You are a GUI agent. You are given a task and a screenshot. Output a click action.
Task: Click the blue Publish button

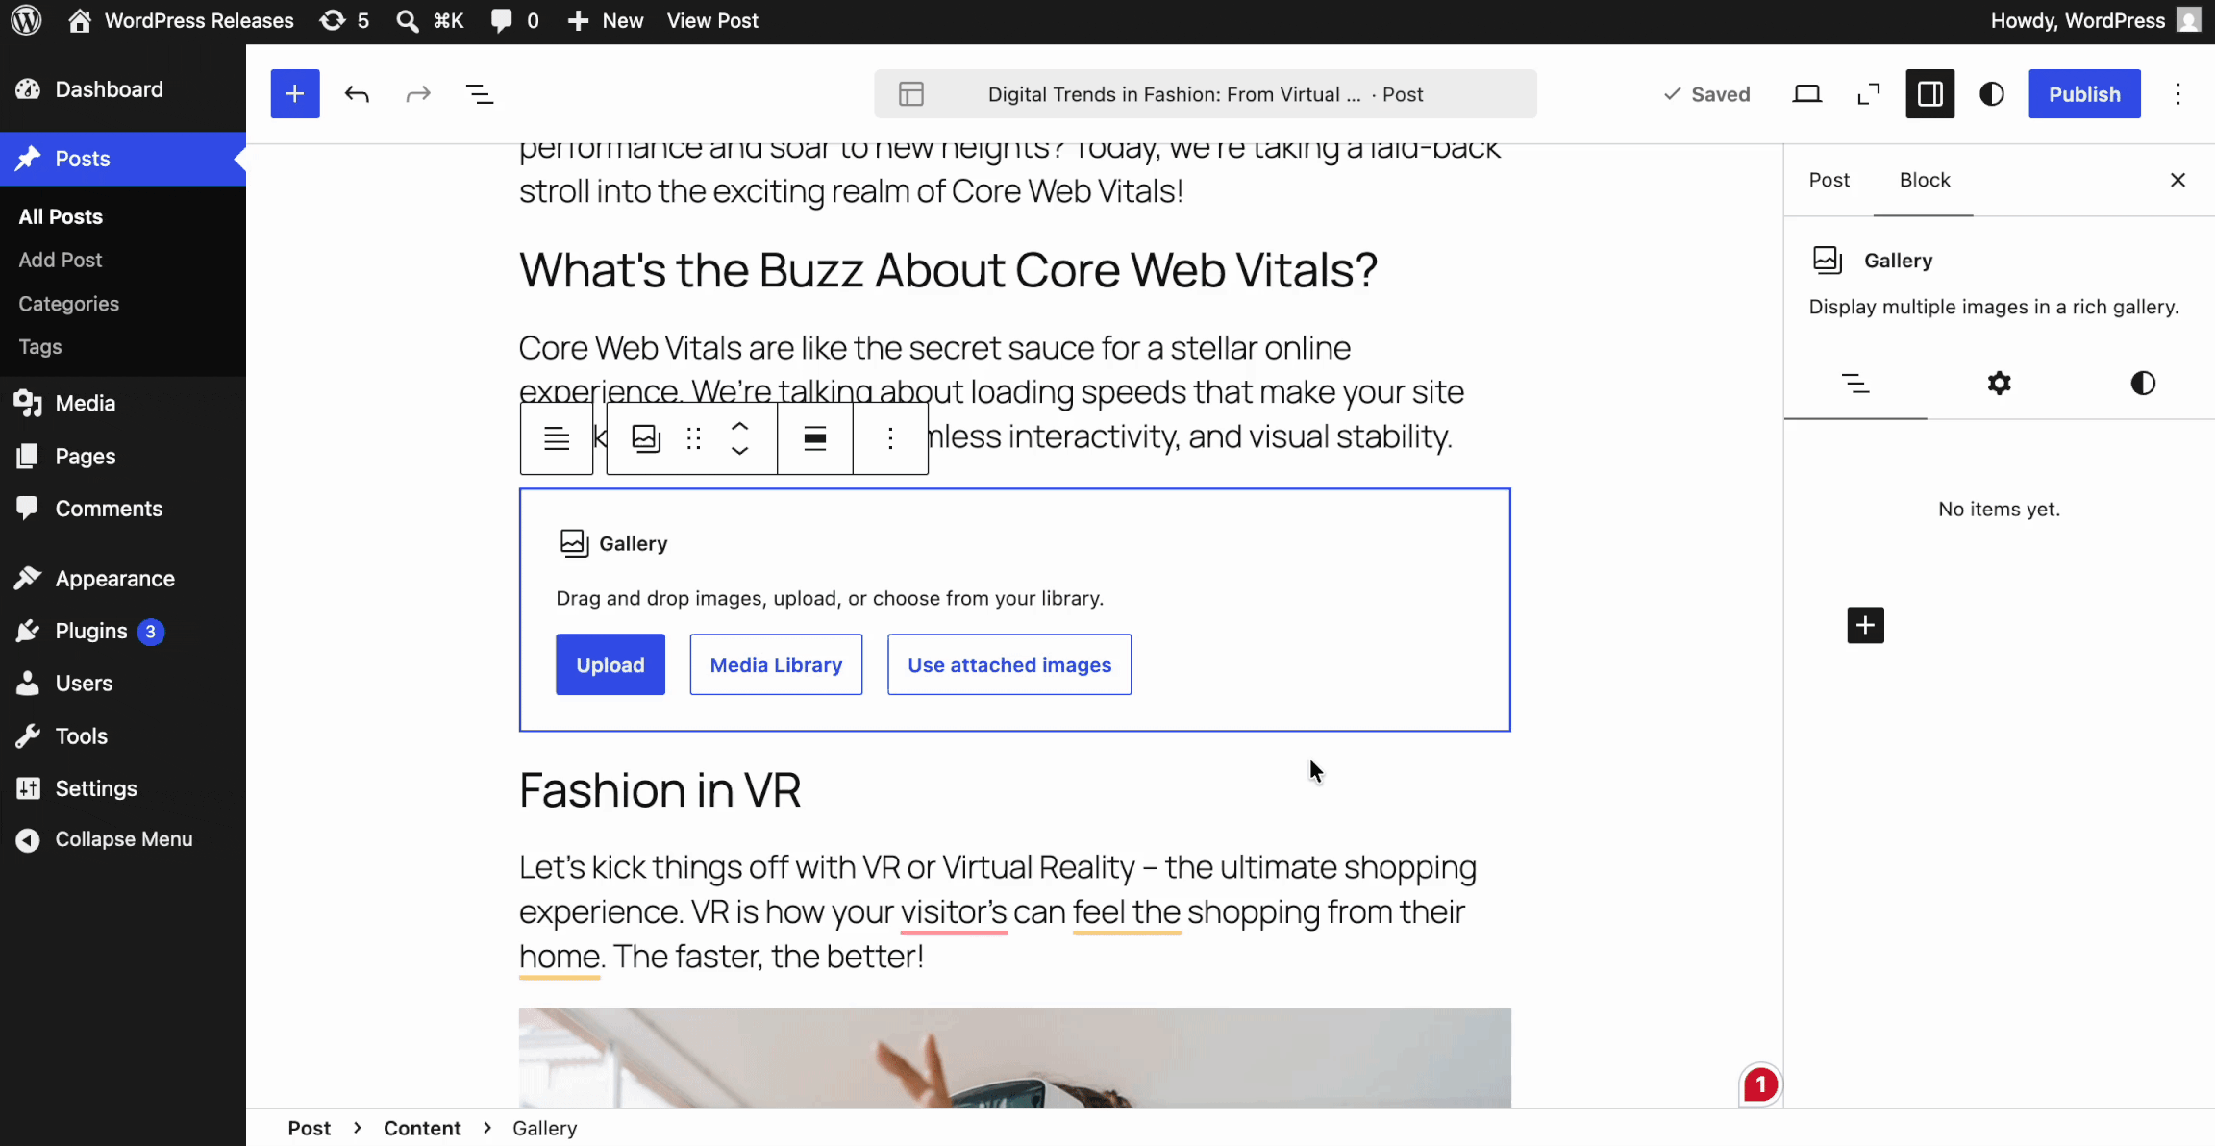click(2084, 94)
